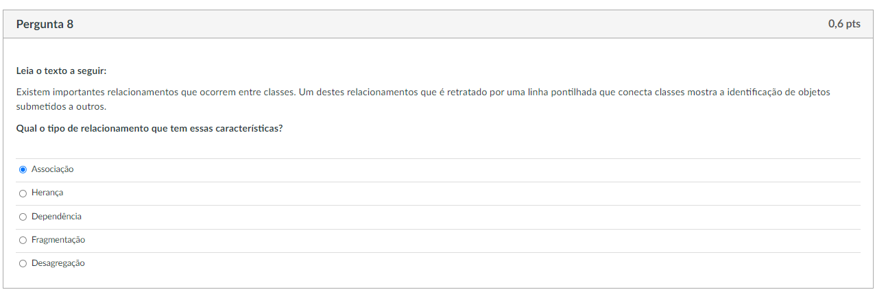The width and height of the screenshot is (875, 292).
Task: Click the Herança answer label text
Action: (47, 193)
